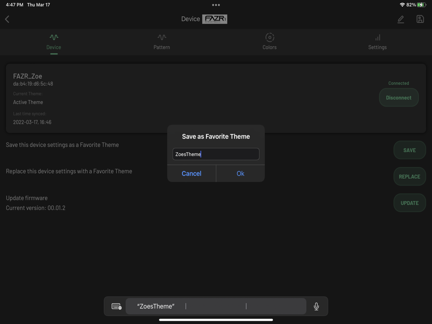Screen dimensions: 432x324
Task: Tap the three-dot multitasking indicator
Action: [x=216, y=5]
